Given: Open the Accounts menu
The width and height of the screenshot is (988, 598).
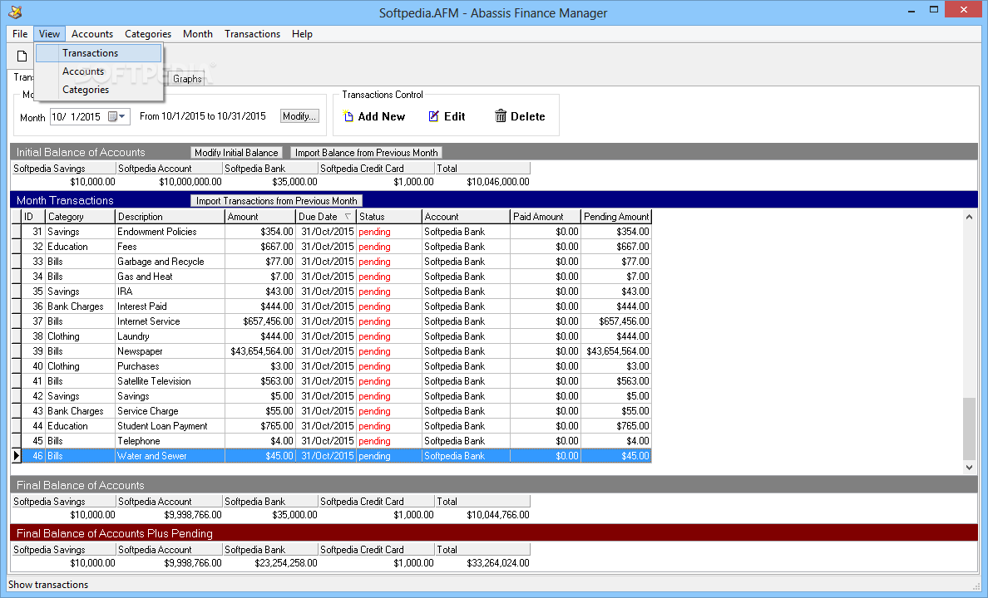Looking at the screenshot, I should click(92, 34).
